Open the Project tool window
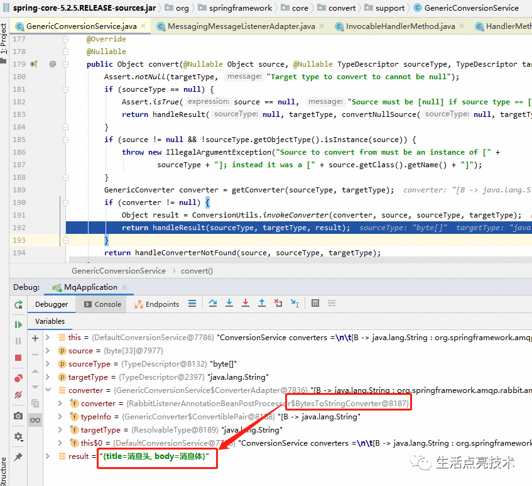 [x=3, y=43]
